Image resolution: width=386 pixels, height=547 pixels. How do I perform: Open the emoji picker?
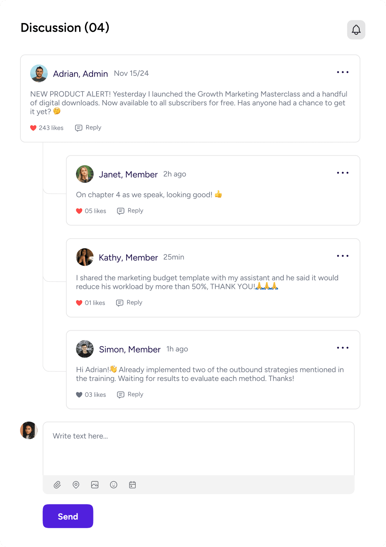tap(113, 485)
